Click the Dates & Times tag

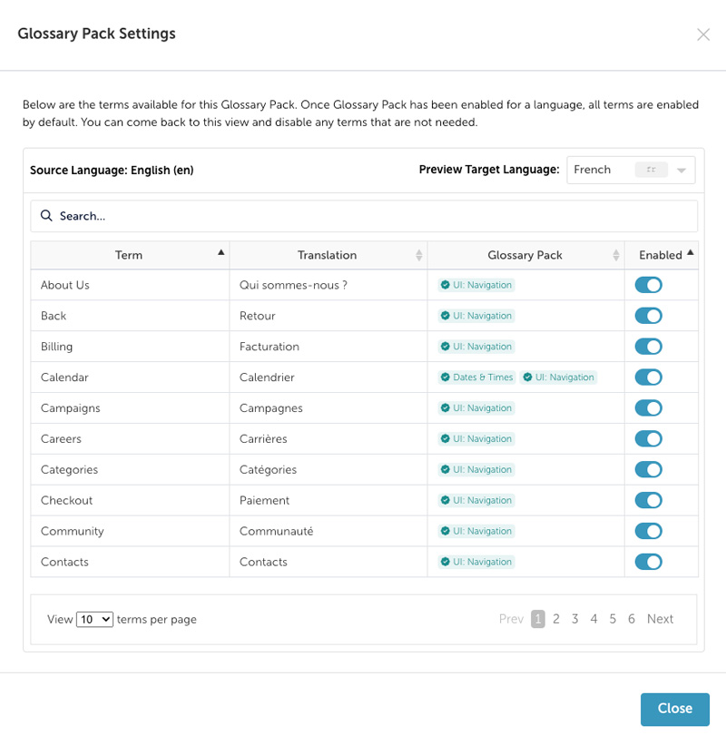476,377
